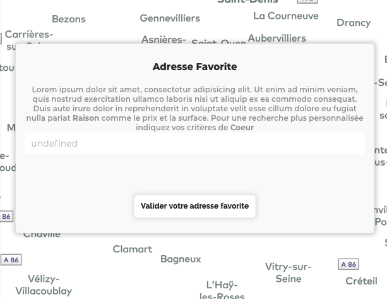Select Bagneux on the map
Screen dimensions: 387x299
(x=181, y=259)
